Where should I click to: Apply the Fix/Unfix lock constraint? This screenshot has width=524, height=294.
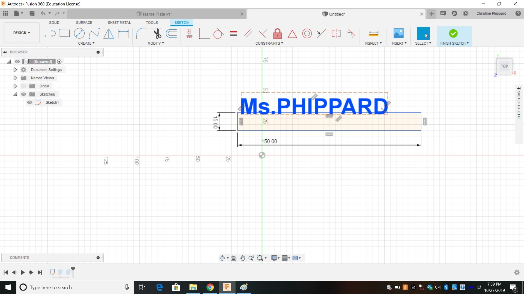pos(277,33)
